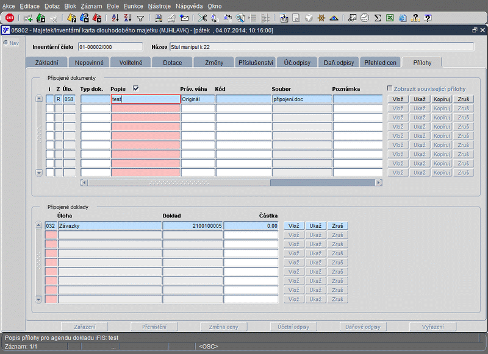Screen dimensions: 488x354
Task: Click the printer icon in toolbar
Action: [x=158, y=18]
